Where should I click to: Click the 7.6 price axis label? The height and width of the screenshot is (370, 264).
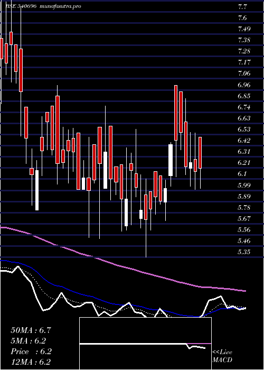(x=242, y=17)
